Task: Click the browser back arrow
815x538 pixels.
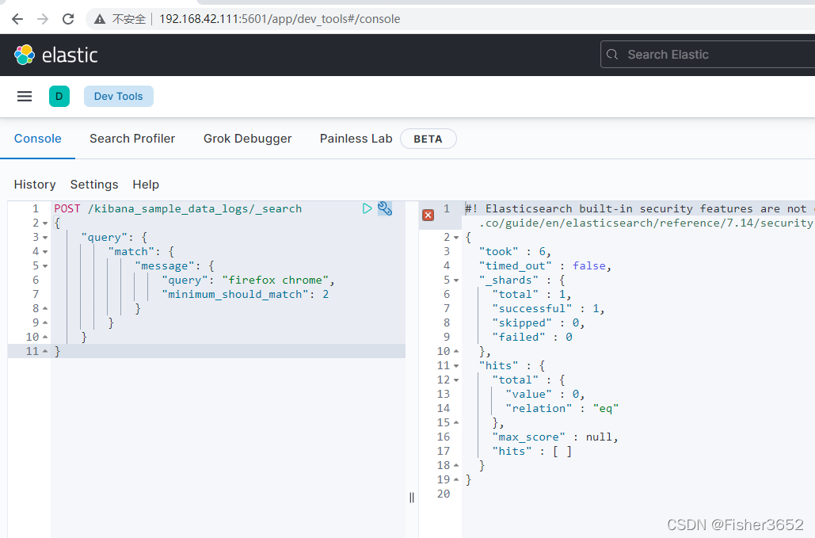Action: (17, 19)
